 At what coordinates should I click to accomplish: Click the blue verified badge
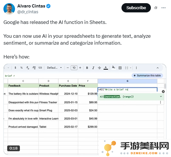pyautogui.click(x=48, y=6)
